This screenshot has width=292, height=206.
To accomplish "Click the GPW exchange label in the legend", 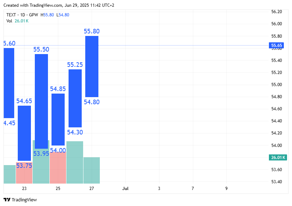I will coord(34,15).
